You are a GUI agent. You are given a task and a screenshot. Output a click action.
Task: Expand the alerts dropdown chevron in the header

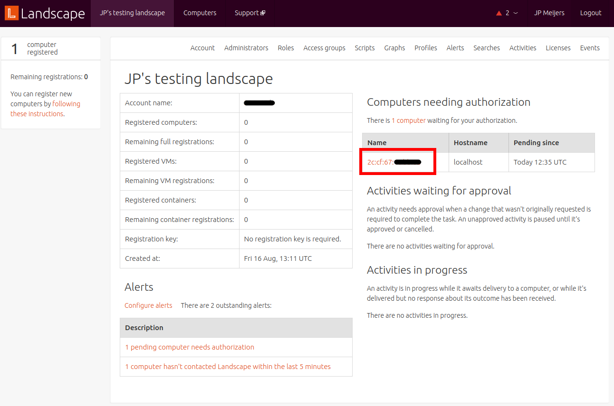tap(516, 13)
